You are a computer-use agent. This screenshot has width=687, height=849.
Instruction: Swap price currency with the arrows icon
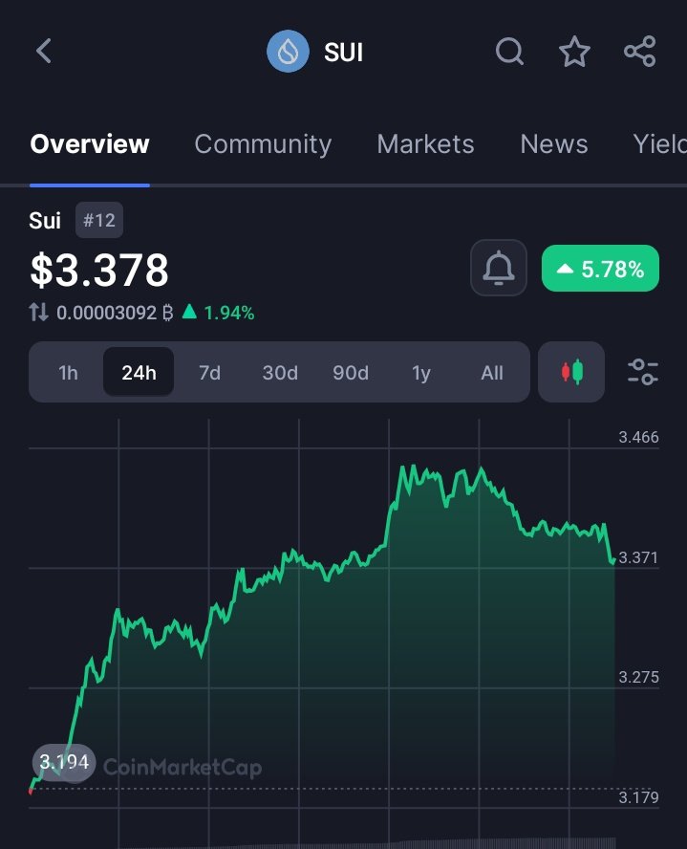tap(38, 313)
